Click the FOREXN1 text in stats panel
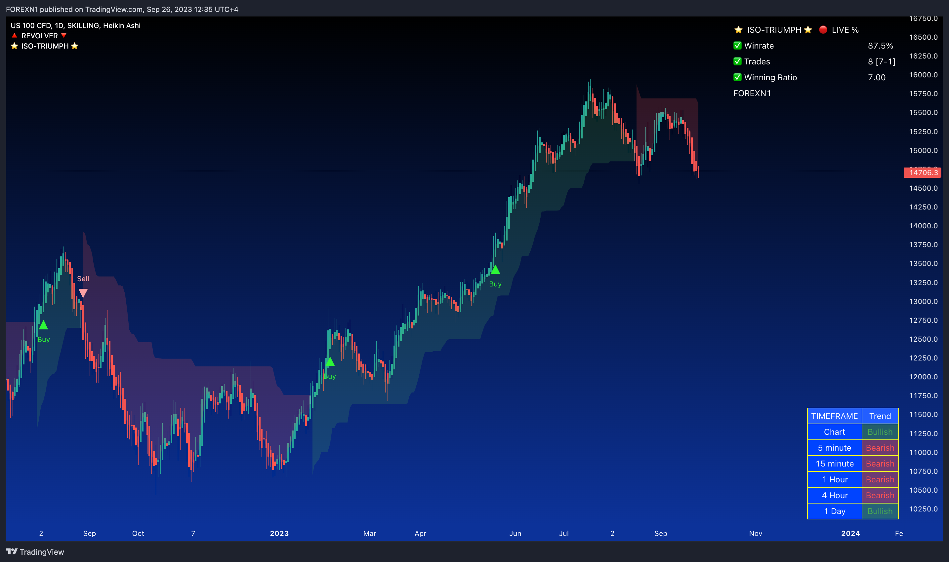 (x=752, y=93)
